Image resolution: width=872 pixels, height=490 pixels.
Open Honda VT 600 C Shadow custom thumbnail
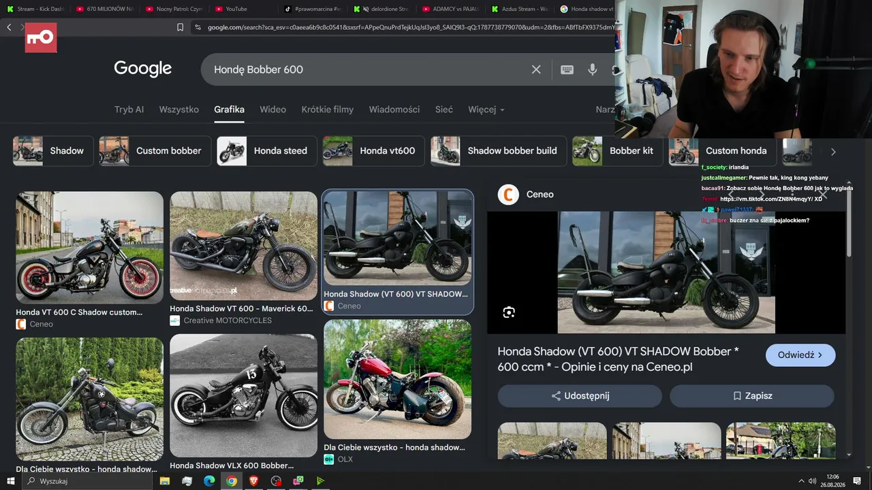(x=89, y=247)
